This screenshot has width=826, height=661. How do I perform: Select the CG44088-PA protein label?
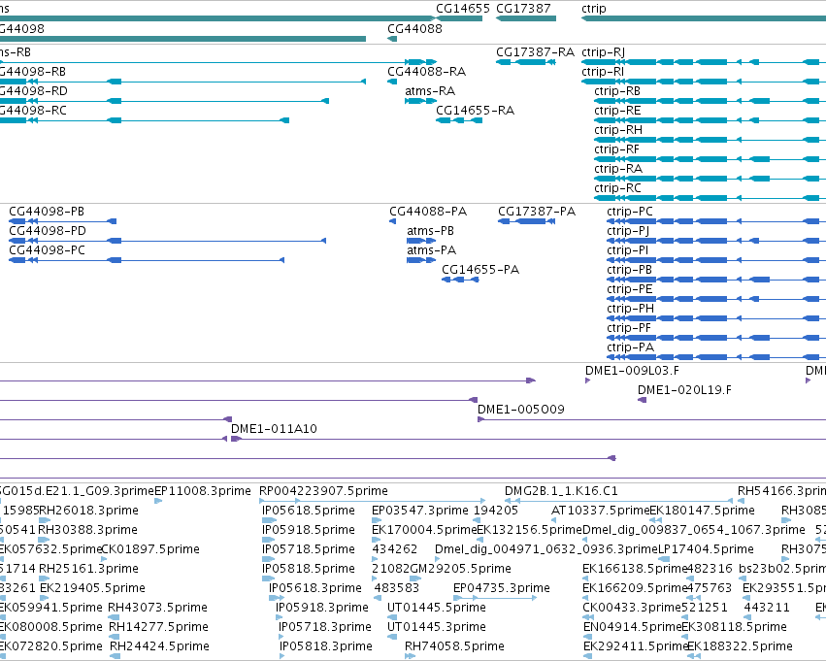[x=428, y=212]
